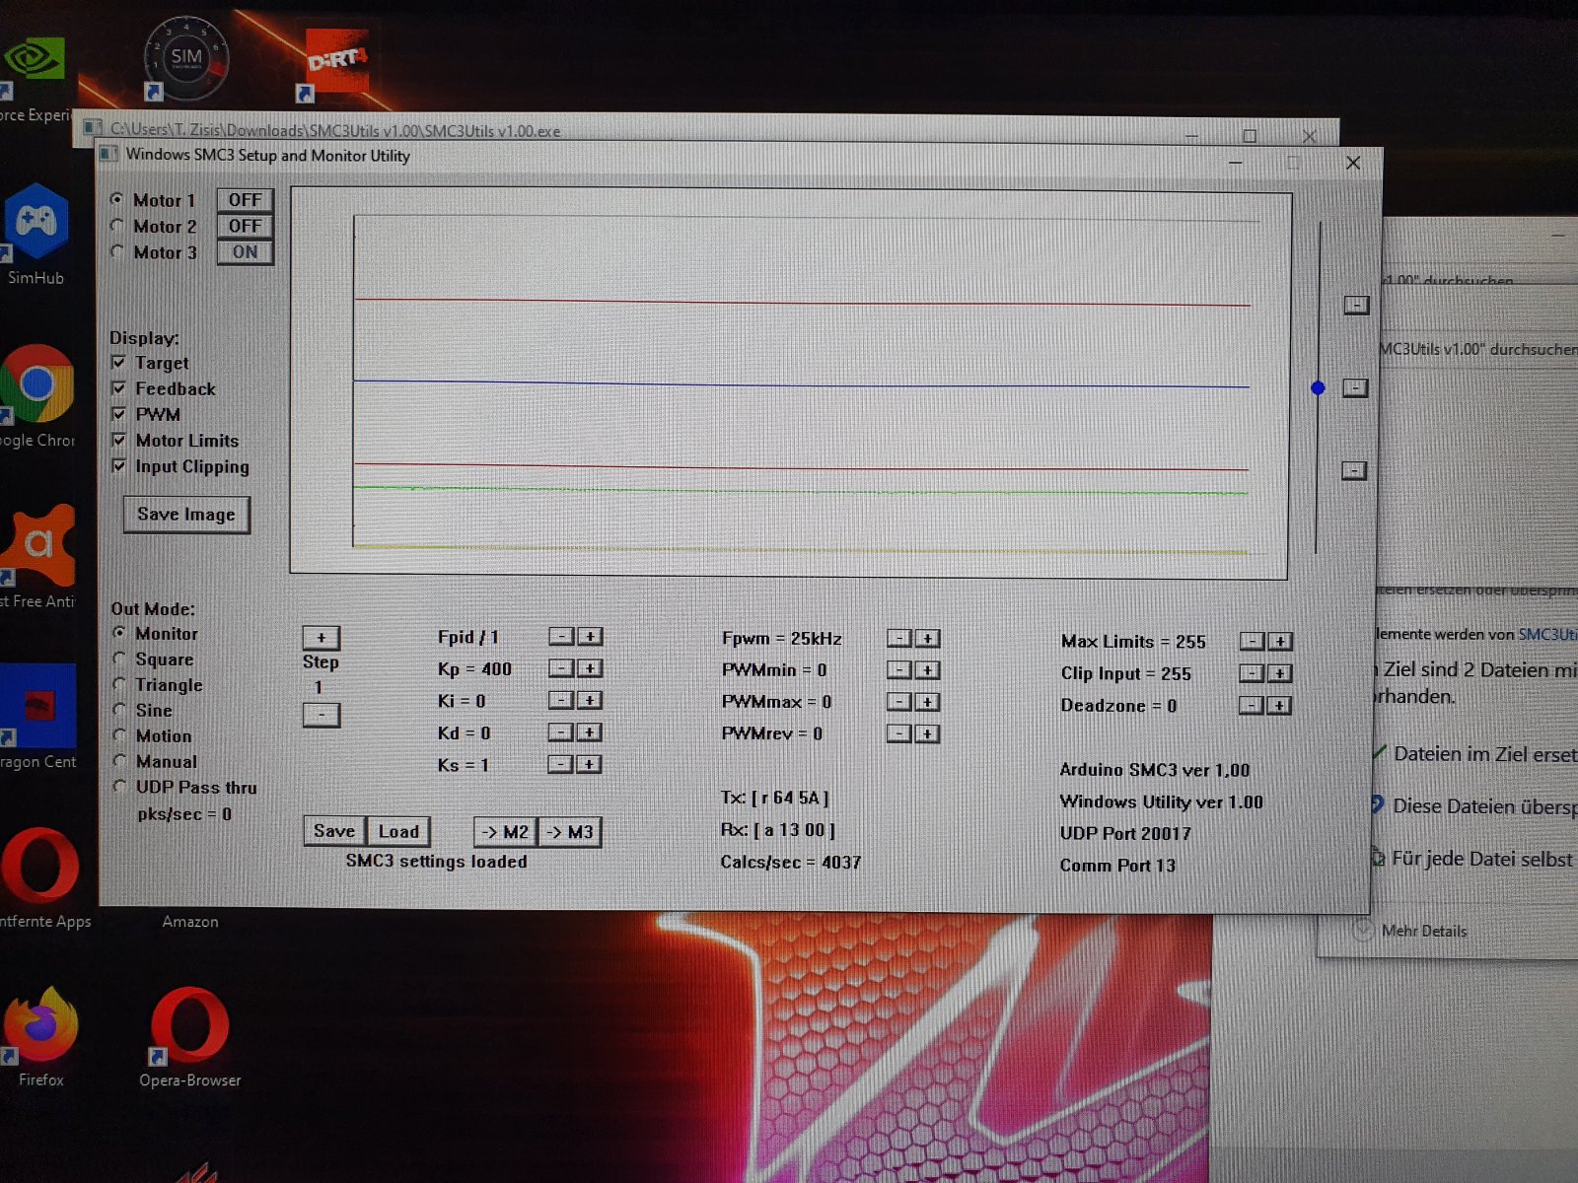The width and height of the screenshot is (1578, 1183).
Task: Uncheck the Feedback display checkbox
Action: coord(119,388)
